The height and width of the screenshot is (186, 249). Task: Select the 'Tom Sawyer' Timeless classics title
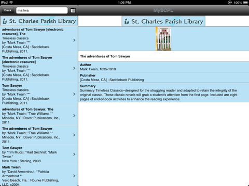coord(12,86)
